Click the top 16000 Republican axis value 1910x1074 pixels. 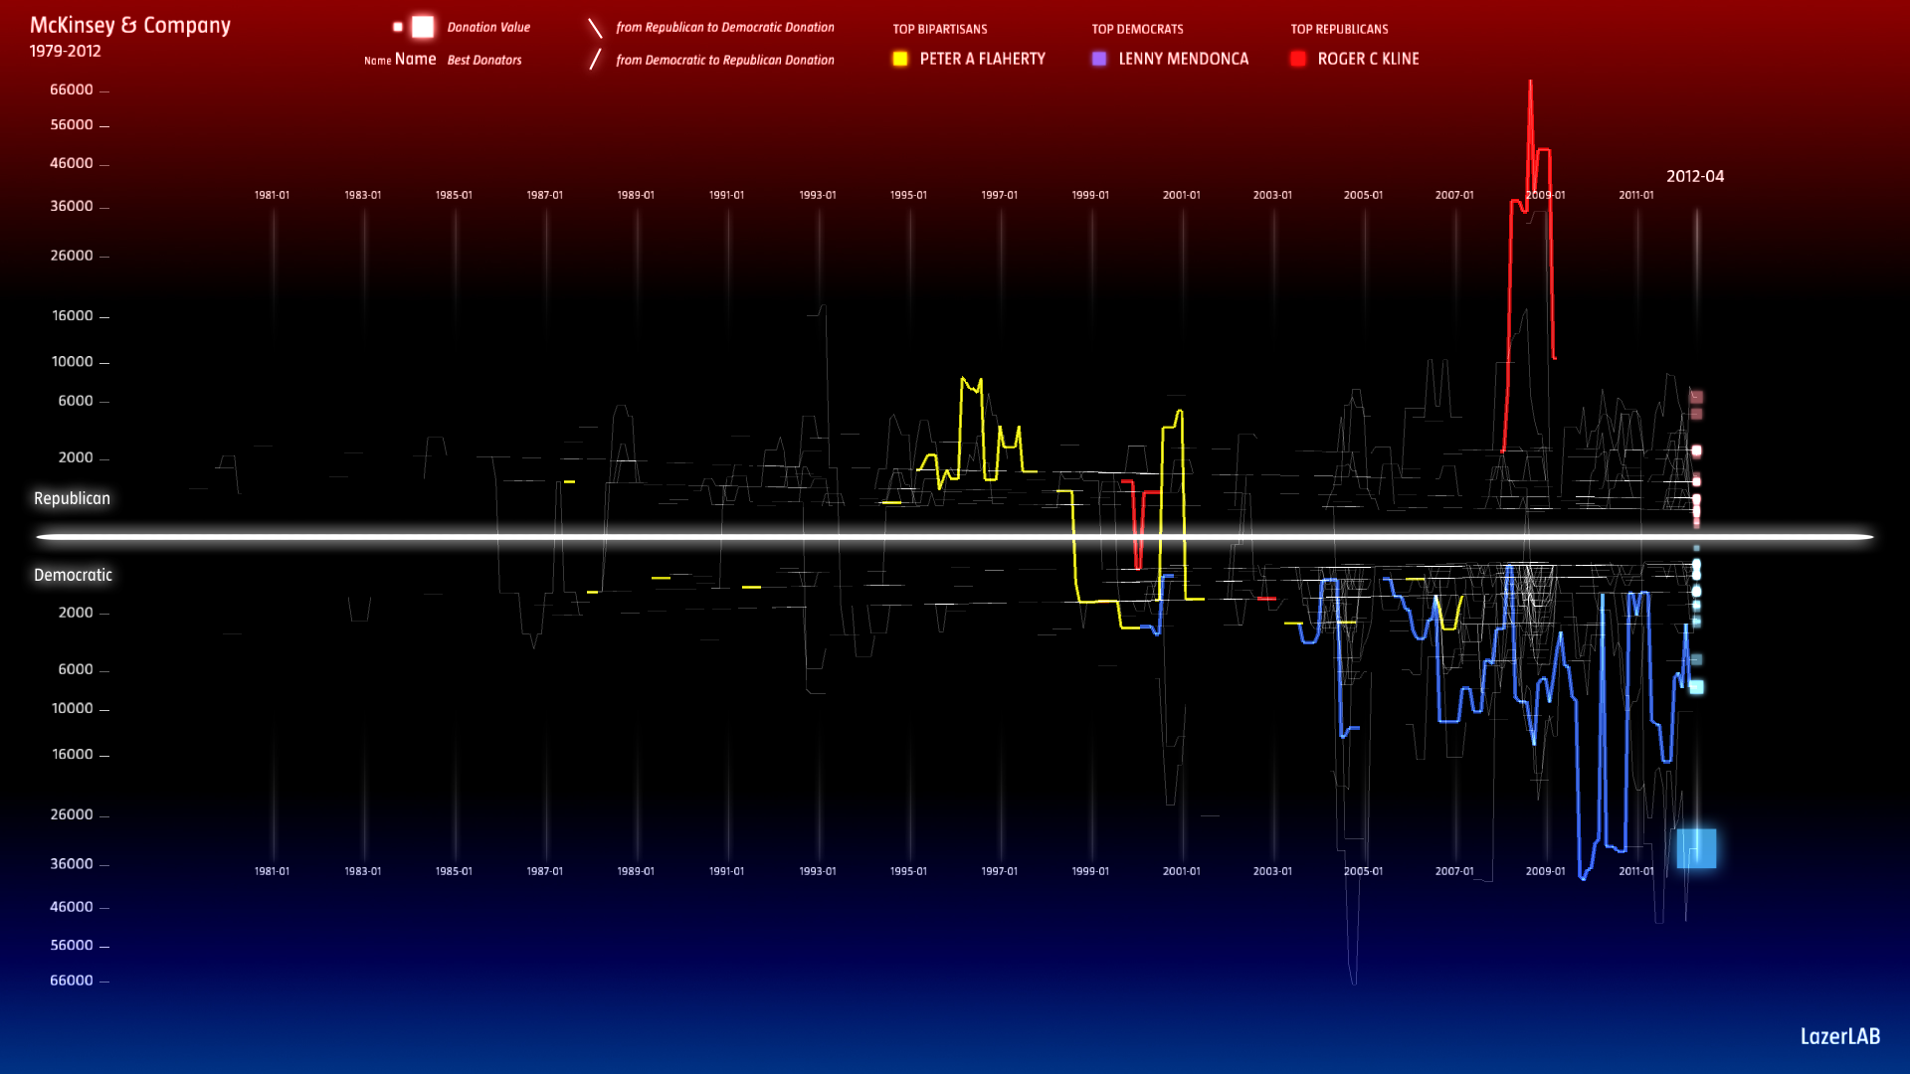tap(73, 316)
